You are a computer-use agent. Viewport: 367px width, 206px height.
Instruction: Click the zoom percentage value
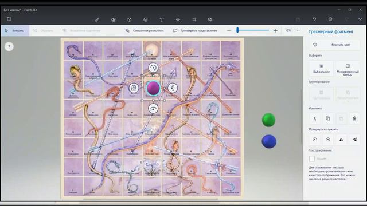pyautogui.click(x=288, y=30)
